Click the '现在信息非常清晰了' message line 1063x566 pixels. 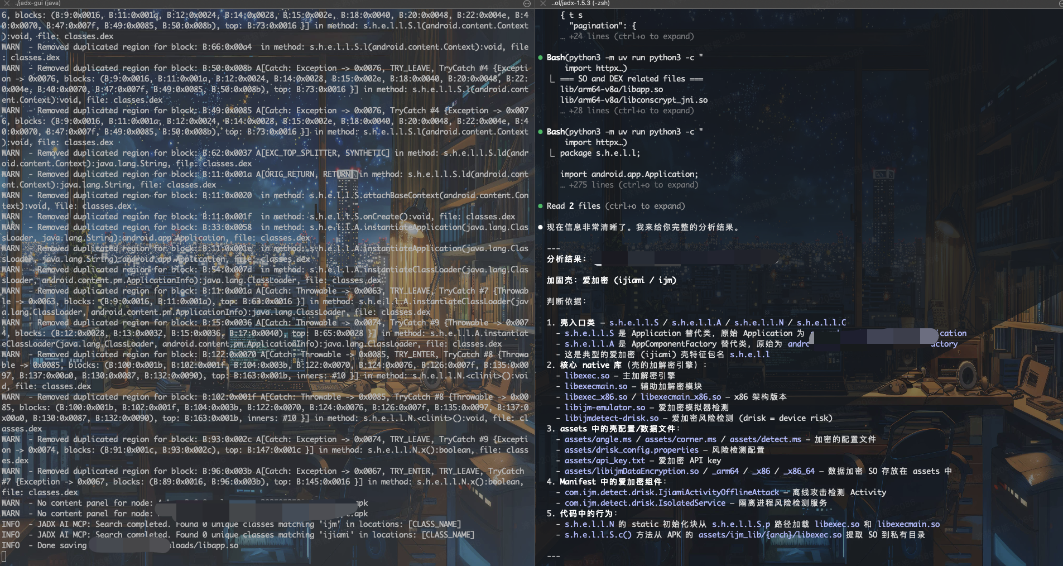(643, 227)
